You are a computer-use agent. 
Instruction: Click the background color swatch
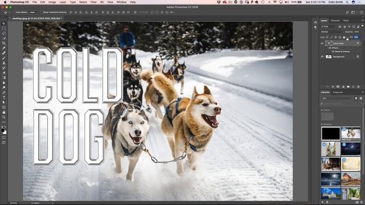(x=5, y=133)
